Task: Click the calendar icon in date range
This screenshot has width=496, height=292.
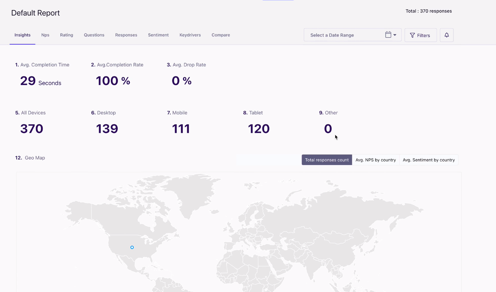Action: [x=388, y=35]
